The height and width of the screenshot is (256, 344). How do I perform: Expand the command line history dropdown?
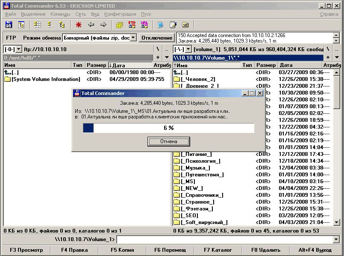point(336,239)
